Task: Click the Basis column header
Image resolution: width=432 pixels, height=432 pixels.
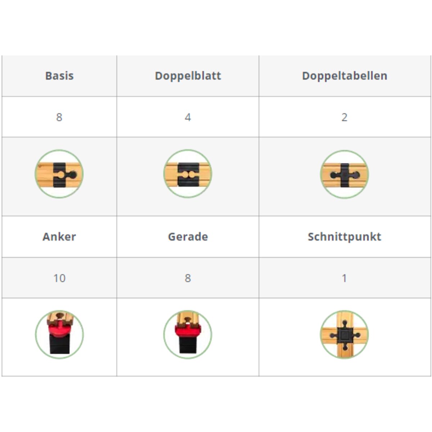Action: pyautogui.click(x=59, y=76)
